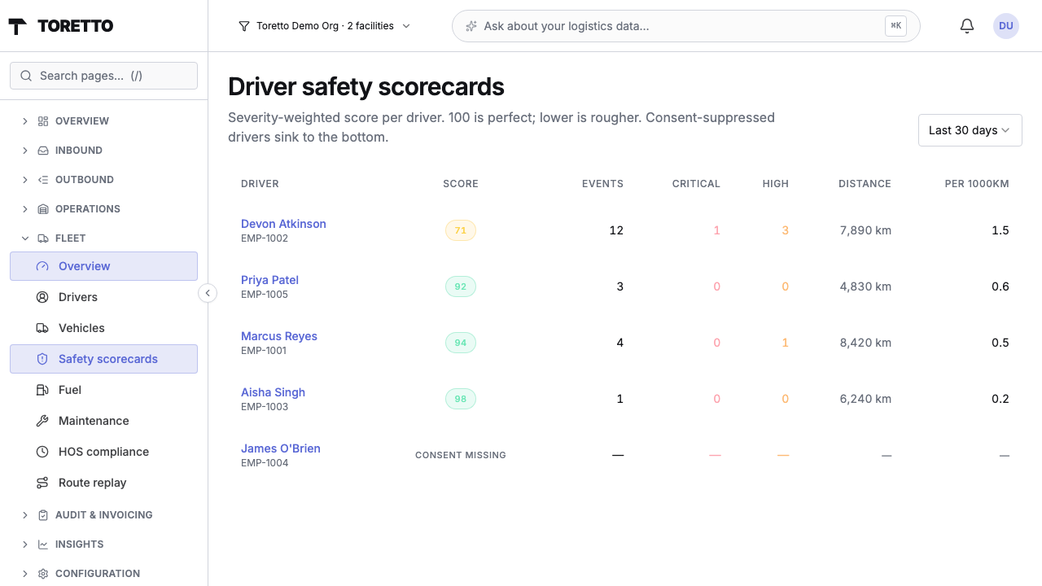Open Priya Patel's driver profile
The width and height of the screenshot is (1042, 586).
coord(269,280)
